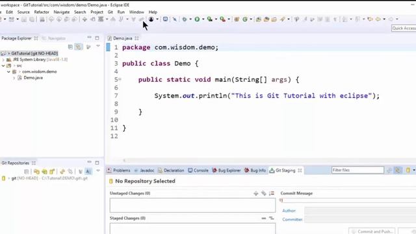Open the Debug dropdown arrow
416x234 pixels.
[190, 19]
